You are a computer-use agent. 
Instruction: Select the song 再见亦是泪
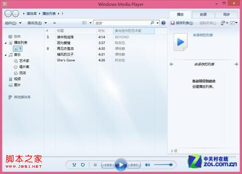click(x=65, y=49)
